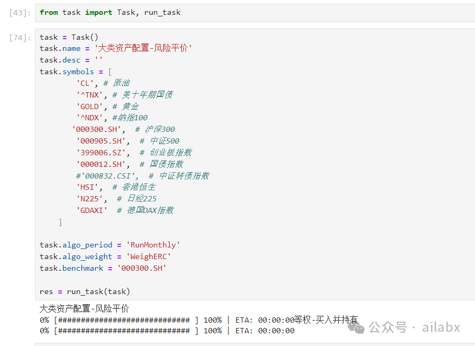Click output title 大类资产配置-风险平价
This screenshot has width=475, height=346.
84,309
